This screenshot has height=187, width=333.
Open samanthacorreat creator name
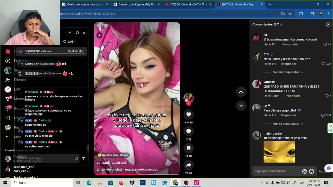click(x=111, y=163)
